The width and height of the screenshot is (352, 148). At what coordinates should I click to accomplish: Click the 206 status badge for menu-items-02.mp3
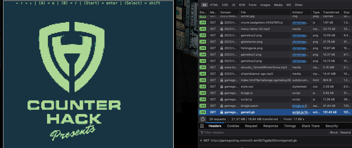point(203,29)
